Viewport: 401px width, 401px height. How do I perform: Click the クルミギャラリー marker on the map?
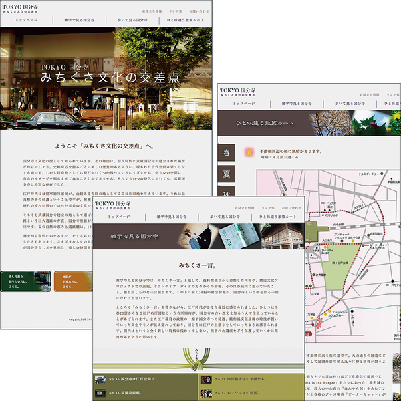coord(382,174)
